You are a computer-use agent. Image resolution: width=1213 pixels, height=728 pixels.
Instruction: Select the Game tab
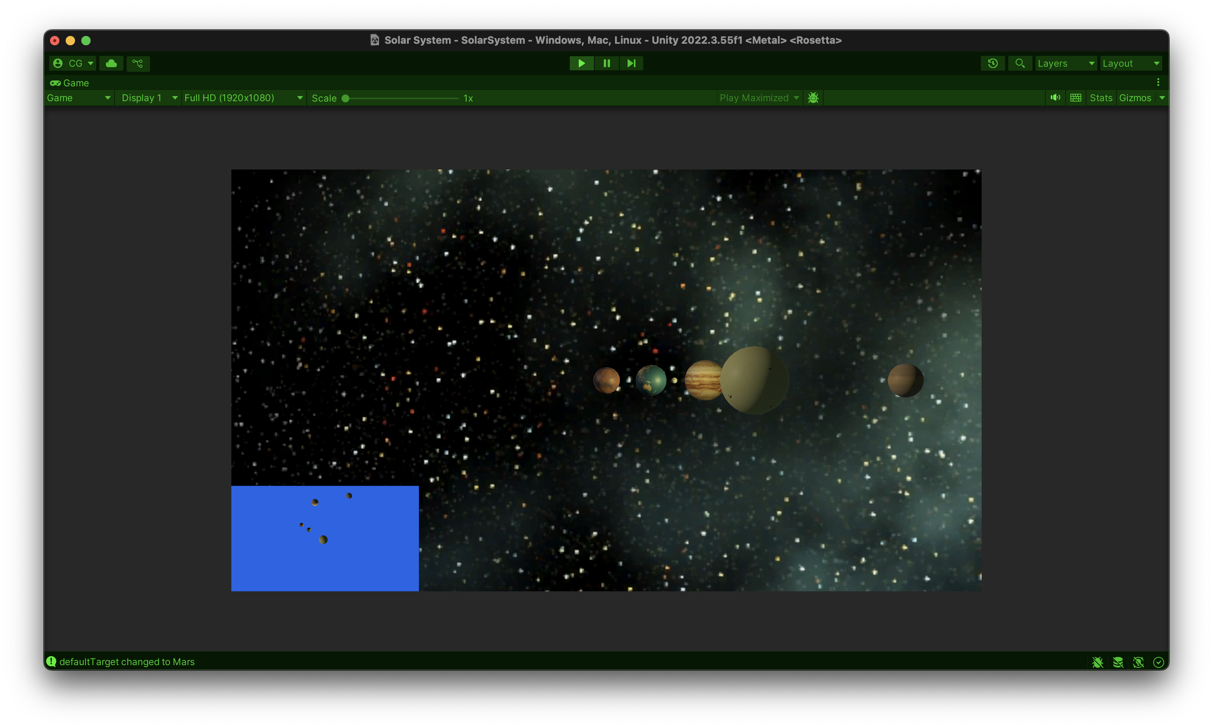click(x=70, y=83)
